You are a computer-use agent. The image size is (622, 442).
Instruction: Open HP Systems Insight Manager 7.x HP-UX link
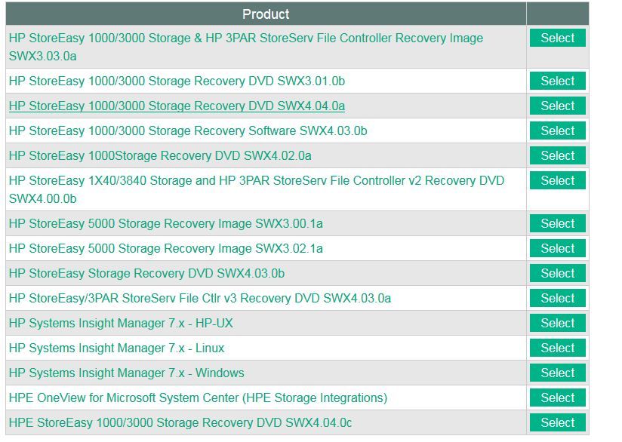click(x=121, y=323)
